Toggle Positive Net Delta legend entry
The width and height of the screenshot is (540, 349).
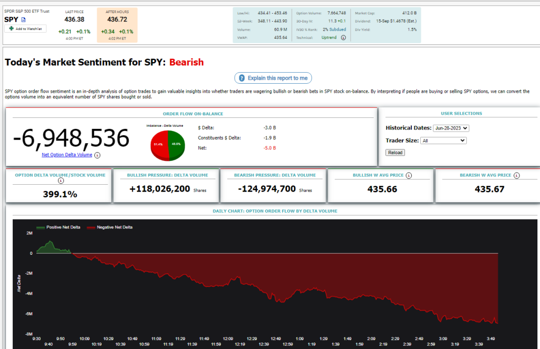(58, 227)
